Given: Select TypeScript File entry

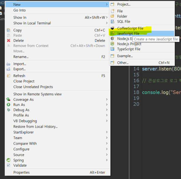Looking at the screenshot, I should (142, 49).
